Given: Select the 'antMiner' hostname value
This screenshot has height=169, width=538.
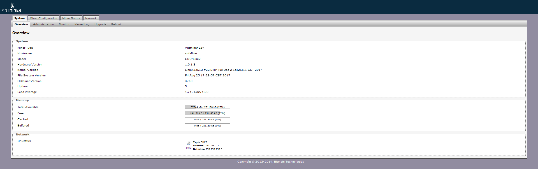Looking at the screenshot, I should click(191, 53).
